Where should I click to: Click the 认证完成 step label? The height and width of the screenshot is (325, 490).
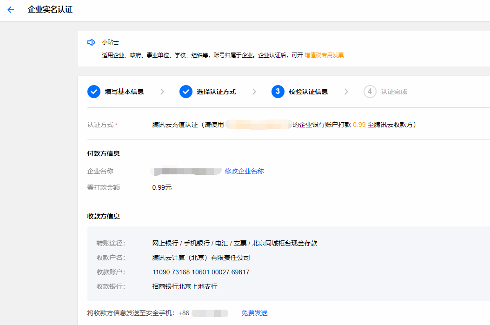394,92
